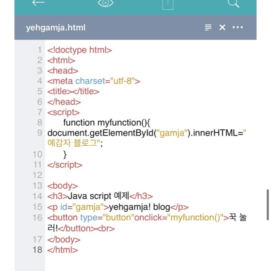
Task: Open the three-dot more options menu
Action: [238, 27]
